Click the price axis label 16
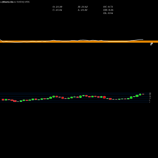 pyautogui.click(x=150, y=96)
